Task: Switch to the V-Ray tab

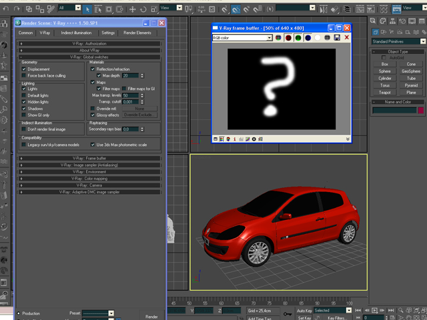Action: (45, 33)
